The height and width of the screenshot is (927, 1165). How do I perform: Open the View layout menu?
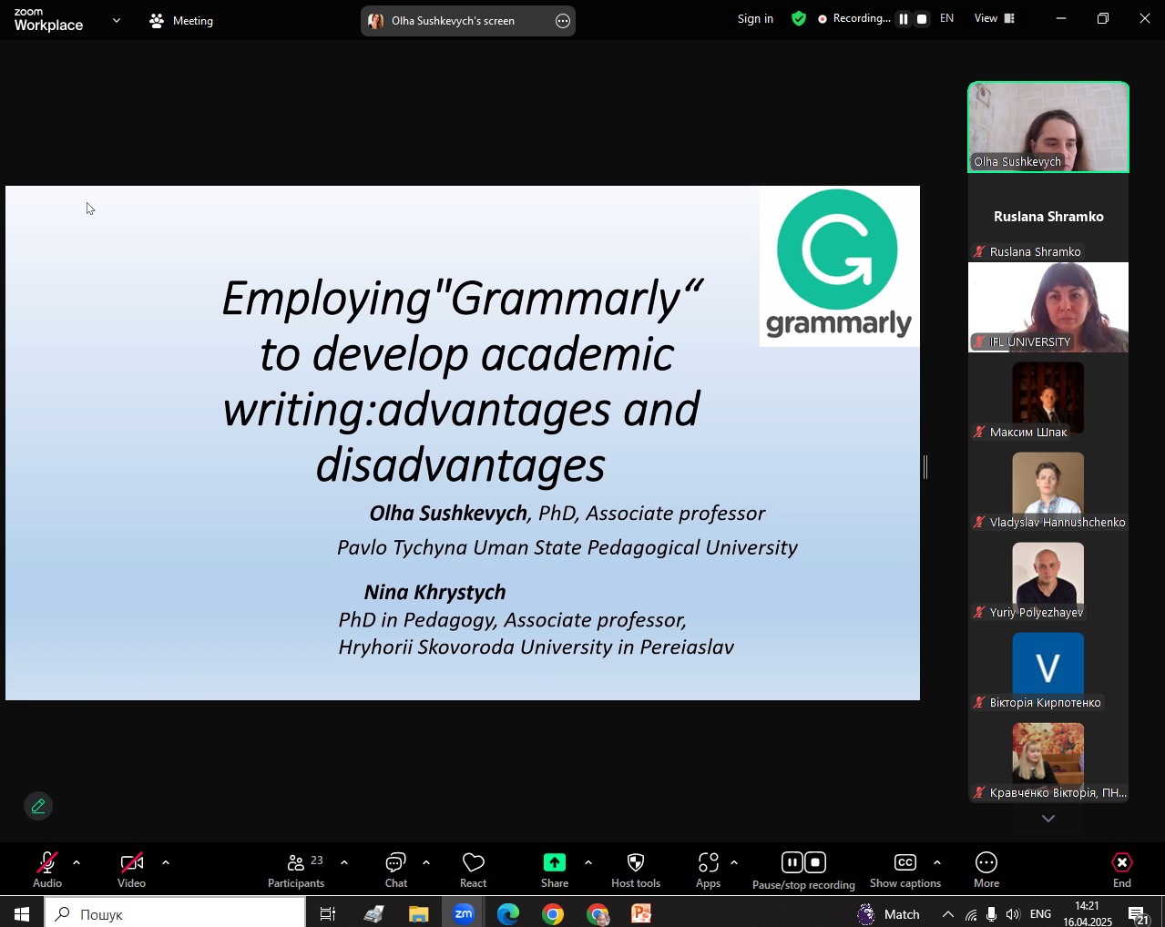995,18
